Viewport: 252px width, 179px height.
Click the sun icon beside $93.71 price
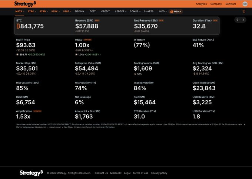coord(17,54)
